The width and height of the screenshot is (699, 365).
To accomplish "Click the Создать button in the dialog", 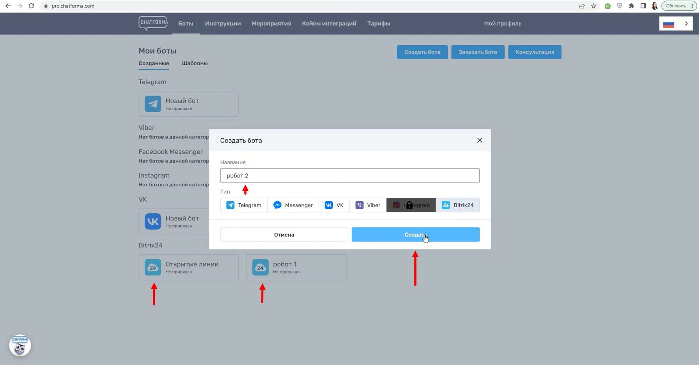I will (x=416, y=234).
